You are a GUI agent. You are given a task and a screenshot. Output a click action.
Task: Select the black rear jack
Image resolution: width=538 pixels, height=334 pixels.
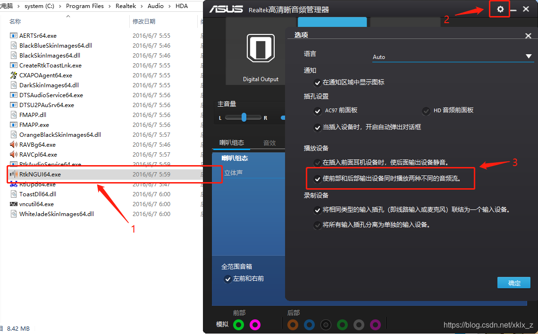coord(326,325)
